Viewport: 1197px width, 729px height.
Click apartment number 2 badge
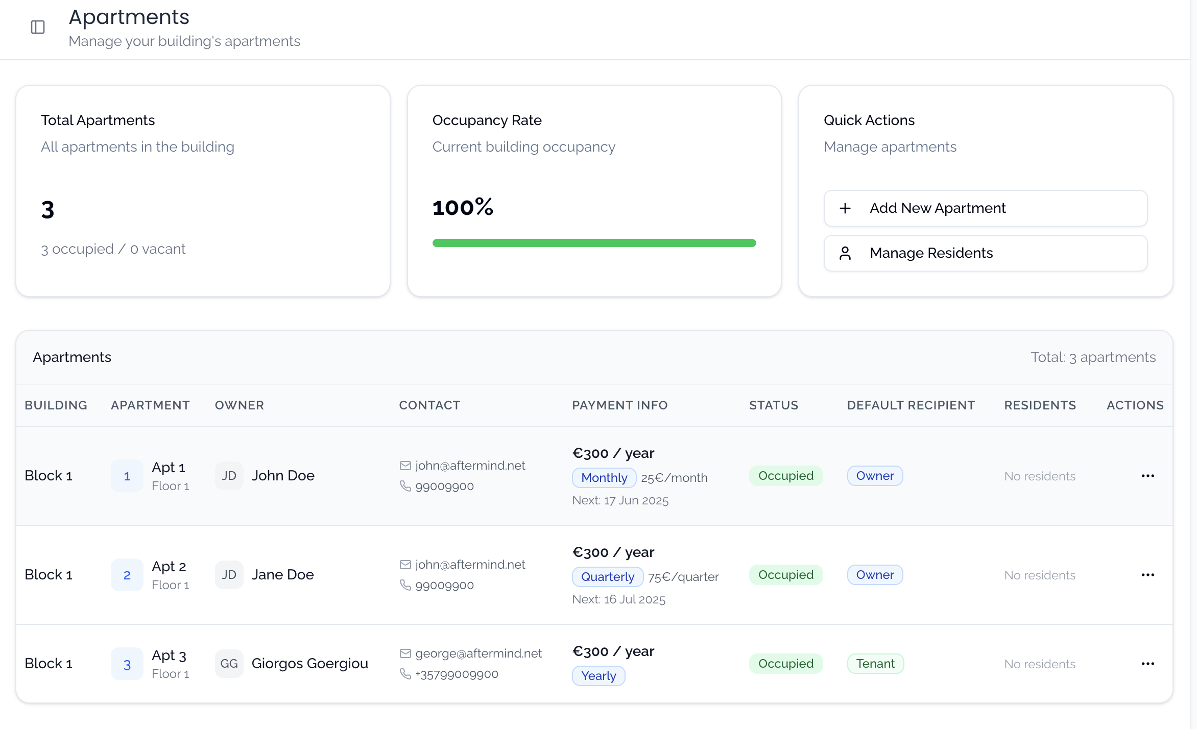[127, 575]
